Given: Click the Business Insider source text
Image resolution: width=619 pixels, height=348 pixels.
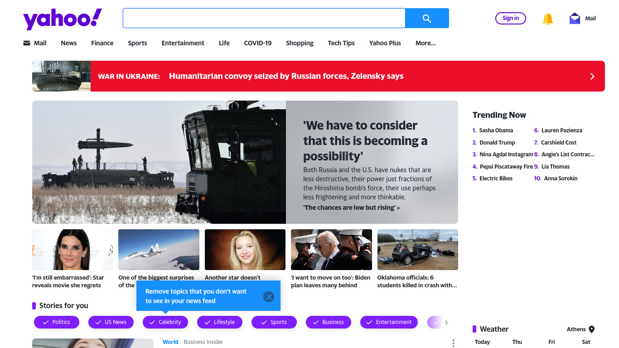Looking at the screenshot, I should [203, 342].
